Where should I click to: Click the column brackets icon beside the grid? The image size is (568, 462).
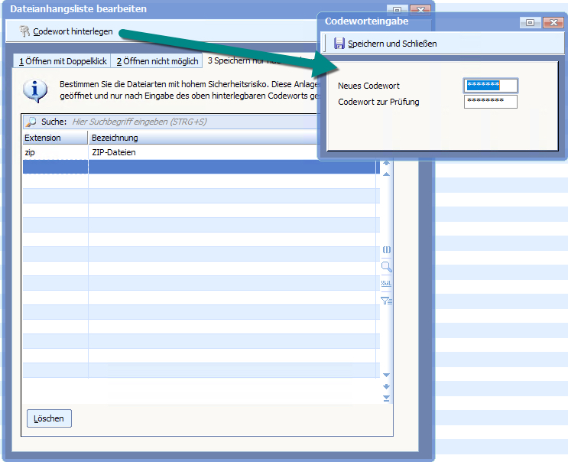coord(387,250)
